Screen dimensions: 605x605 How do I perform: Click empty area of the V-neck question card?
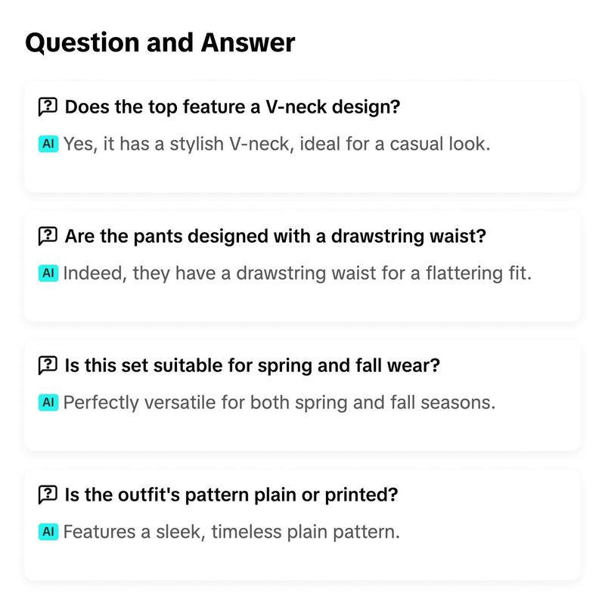coord(302,174)
